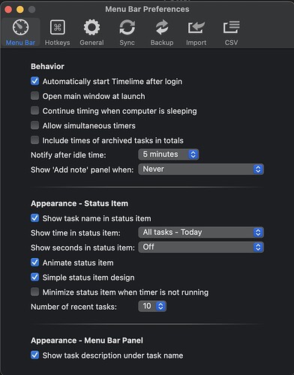This screenshot has height=375, width=294.
Task: Click the Sync tab label
Action: [x=127, y=43]
